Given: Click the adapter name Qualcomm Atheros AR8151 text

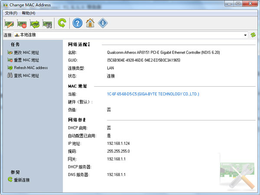Looking at the screenshot, I should 163,52.
